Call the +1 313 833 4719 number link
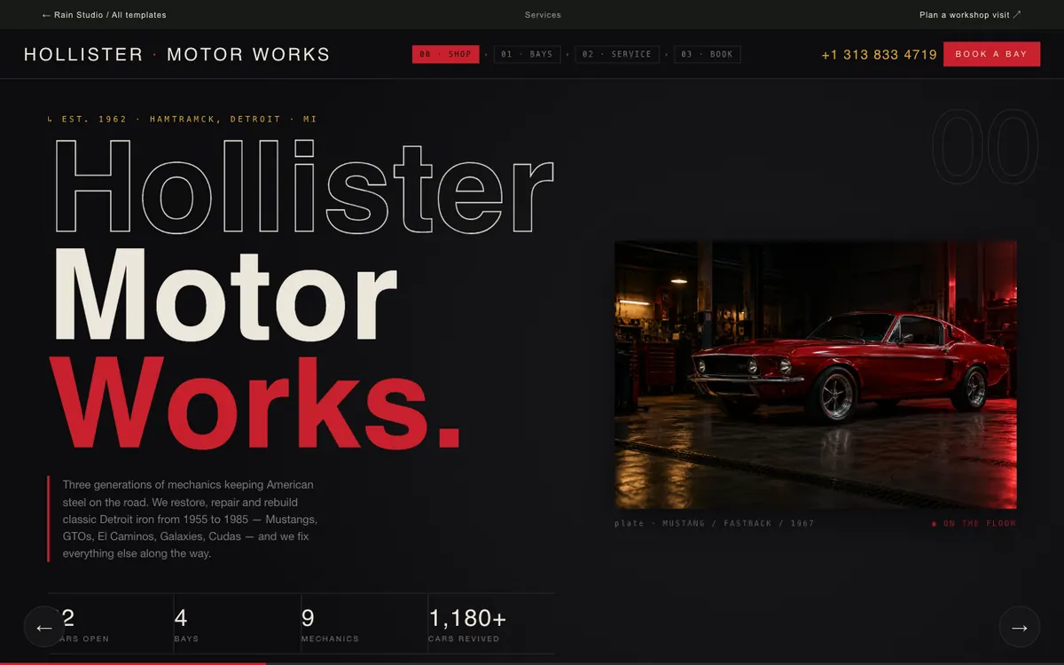The image size is (1064, 665). [x=879, y=55]
